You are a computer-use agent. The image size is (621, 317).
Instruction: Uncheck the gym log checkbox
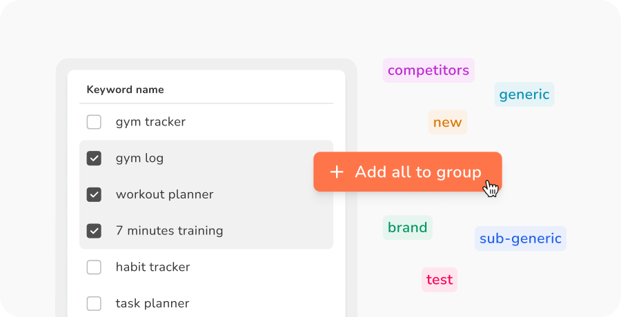(94, 158)
